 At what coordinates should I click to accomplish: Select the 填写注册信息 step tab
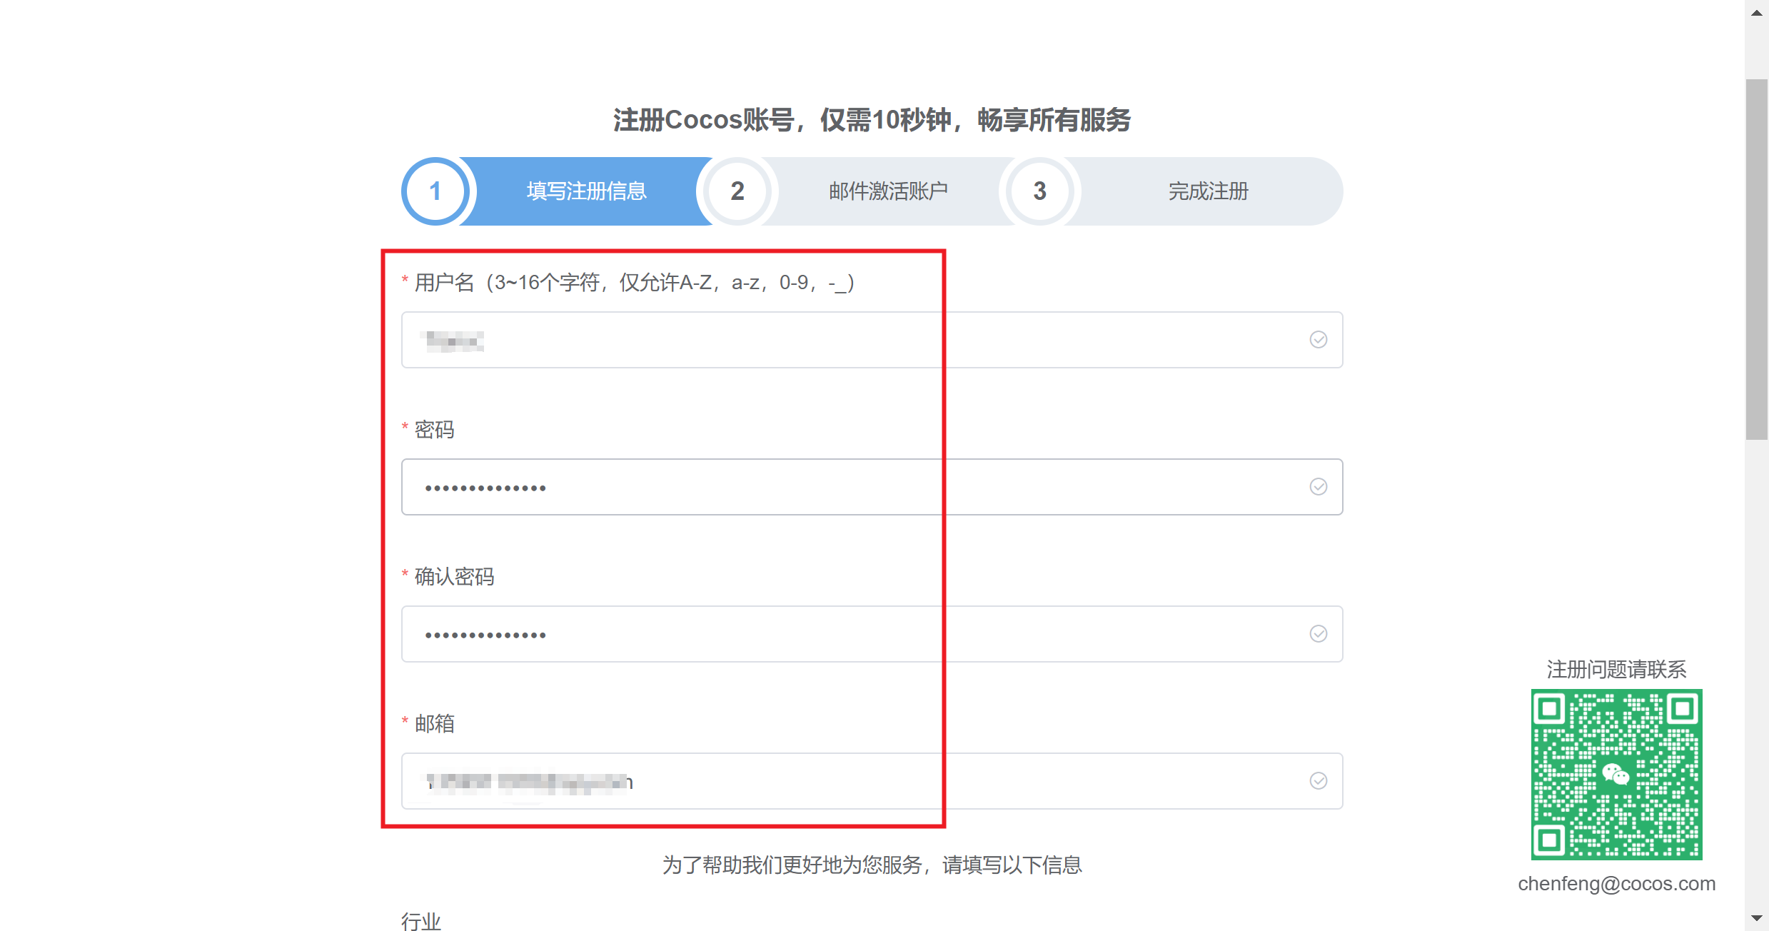coord(586,191)
